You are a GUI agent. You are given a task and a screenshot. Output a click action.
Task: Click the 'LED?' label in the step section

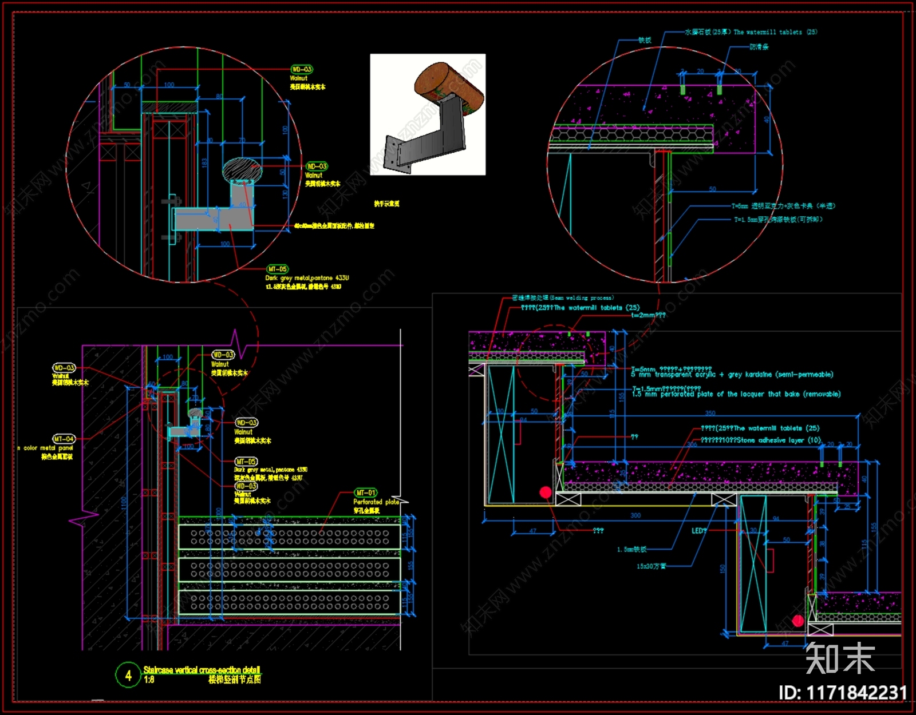(699, 531)
